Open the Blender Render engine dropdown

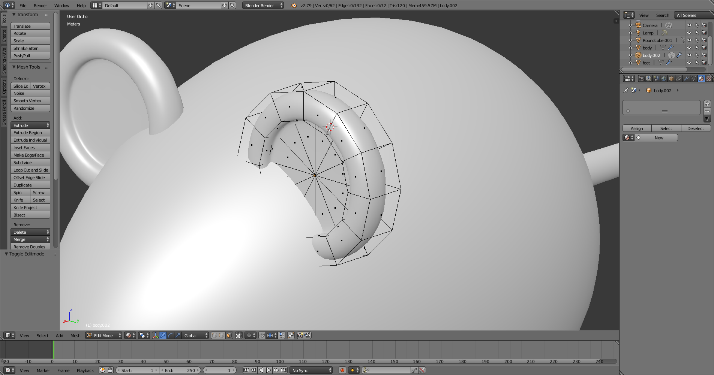(x=263, y=6)
